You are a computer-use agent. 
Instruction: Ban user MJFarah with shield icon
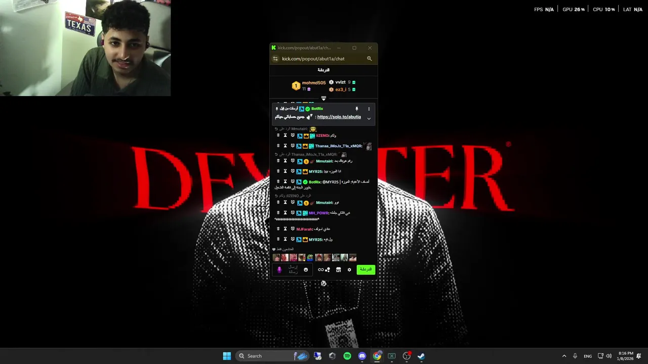click(293, 229)
